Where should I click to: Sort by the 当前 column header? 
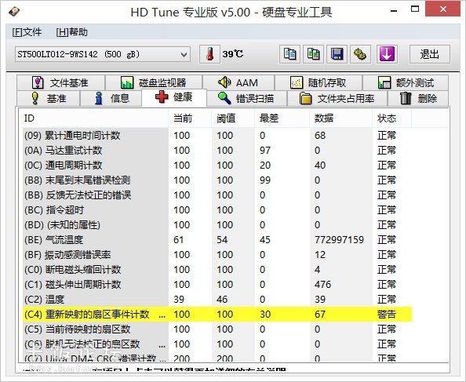coord(190,118)
